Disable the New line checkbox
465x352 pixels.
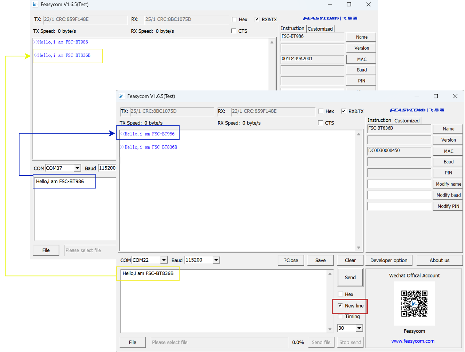tap(340, 305)
